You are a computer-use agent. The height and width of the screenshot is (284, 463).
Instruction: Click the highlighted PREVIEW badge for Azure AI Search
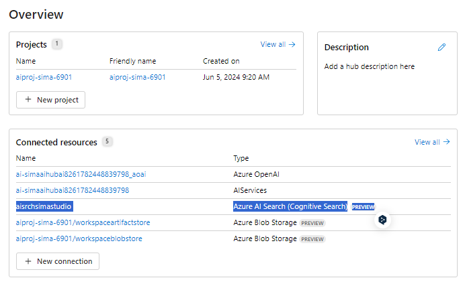pyautogui.click(x=363, y=207)
